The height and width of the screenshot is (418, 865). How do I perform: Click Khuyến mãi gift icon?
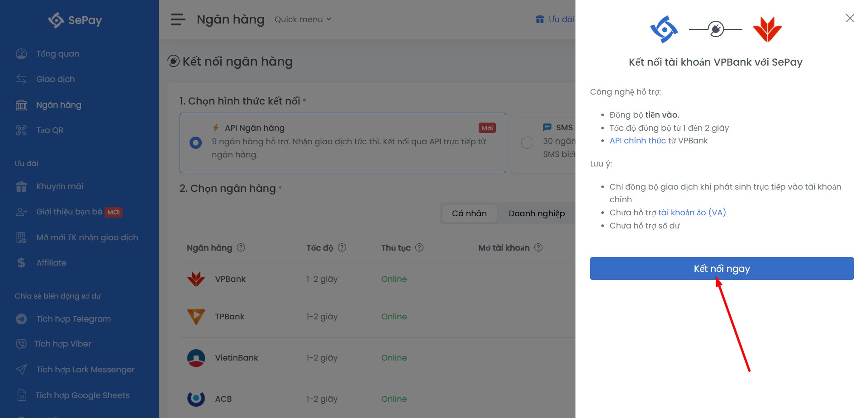[x=21, y=186]
